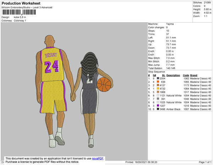Click the 'Code' column header
Viewport: 213px width, 165px height.
coord(186,75)
